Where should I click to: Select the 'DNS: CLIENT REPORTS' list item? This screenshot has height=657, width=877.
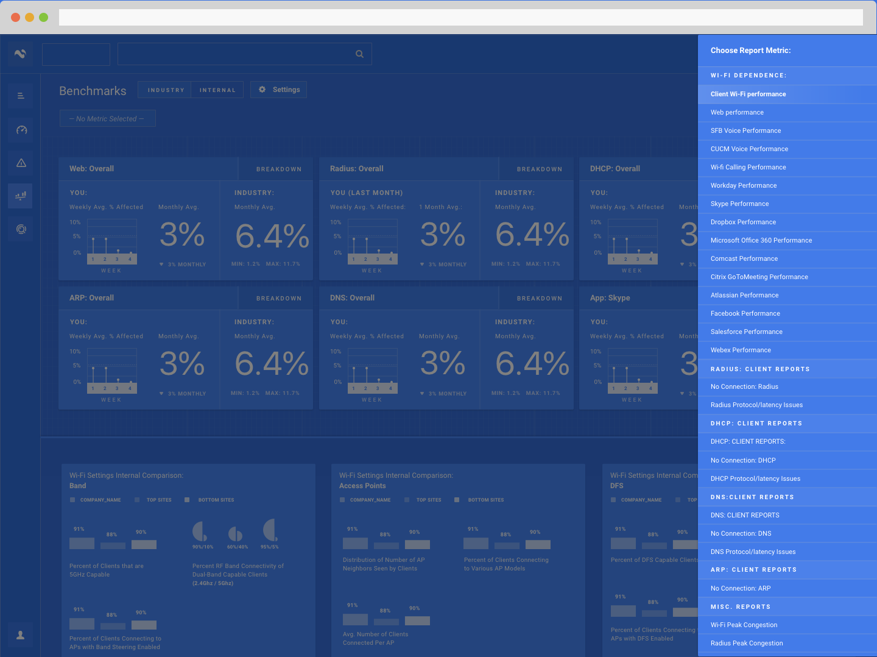[x=787, y=515]
